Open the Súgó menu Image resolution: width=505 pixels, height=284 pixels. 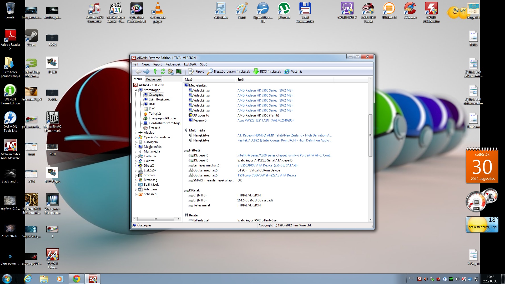[204, 64]
